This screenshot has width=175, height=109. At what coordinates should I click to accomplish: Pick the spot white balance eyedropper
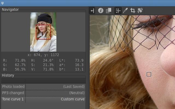[125, 11]
